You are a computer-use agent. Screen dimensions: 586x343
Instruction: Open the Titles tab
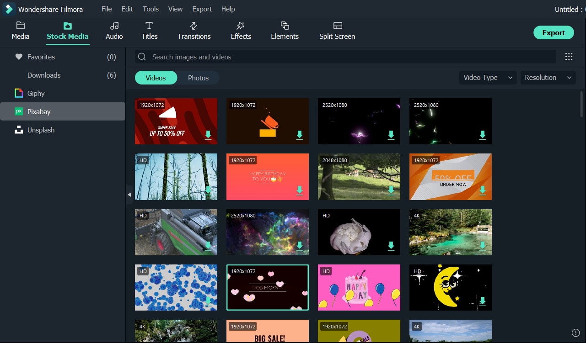[149, 31]
